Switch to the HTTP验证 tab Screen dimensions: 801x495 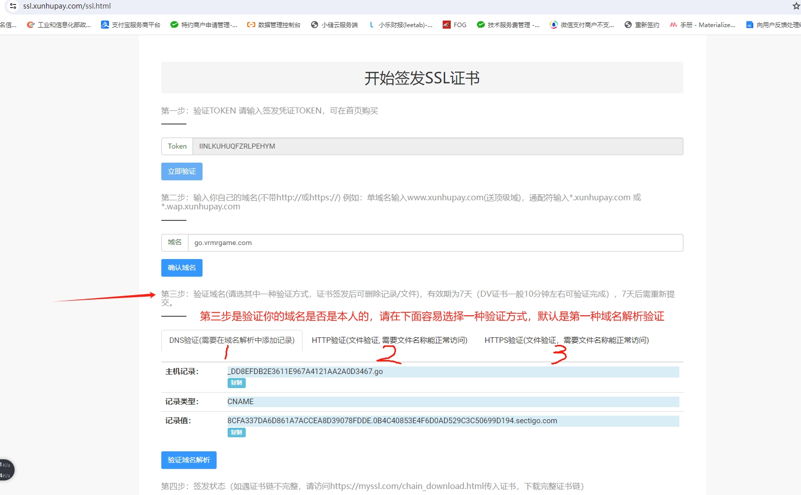(x=389, y=340)
